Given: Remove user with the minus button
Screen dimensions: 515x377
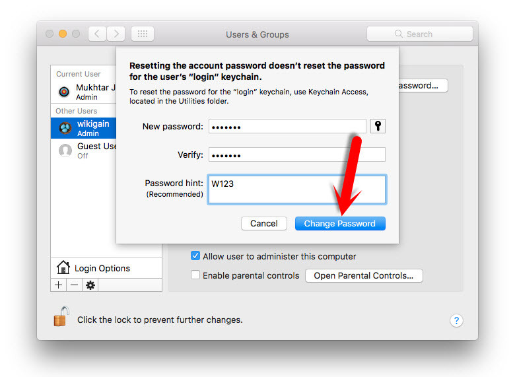Looking at the screenshot, I should click(74, 285).
